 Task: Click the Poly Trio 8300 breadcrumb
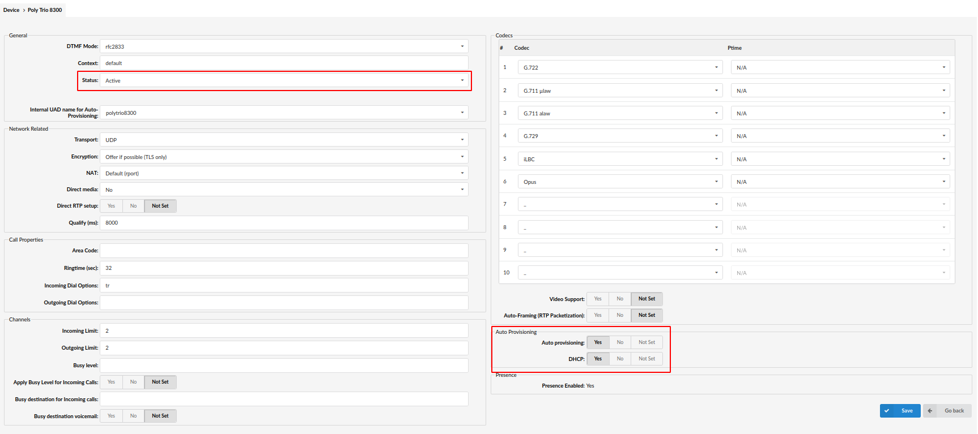click(x=45, y=10)
